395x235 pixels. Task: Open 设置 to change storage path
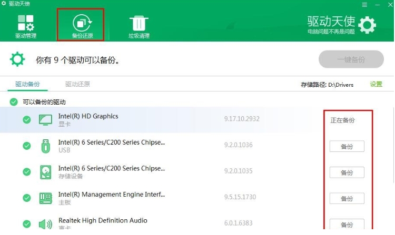(376, 85)
